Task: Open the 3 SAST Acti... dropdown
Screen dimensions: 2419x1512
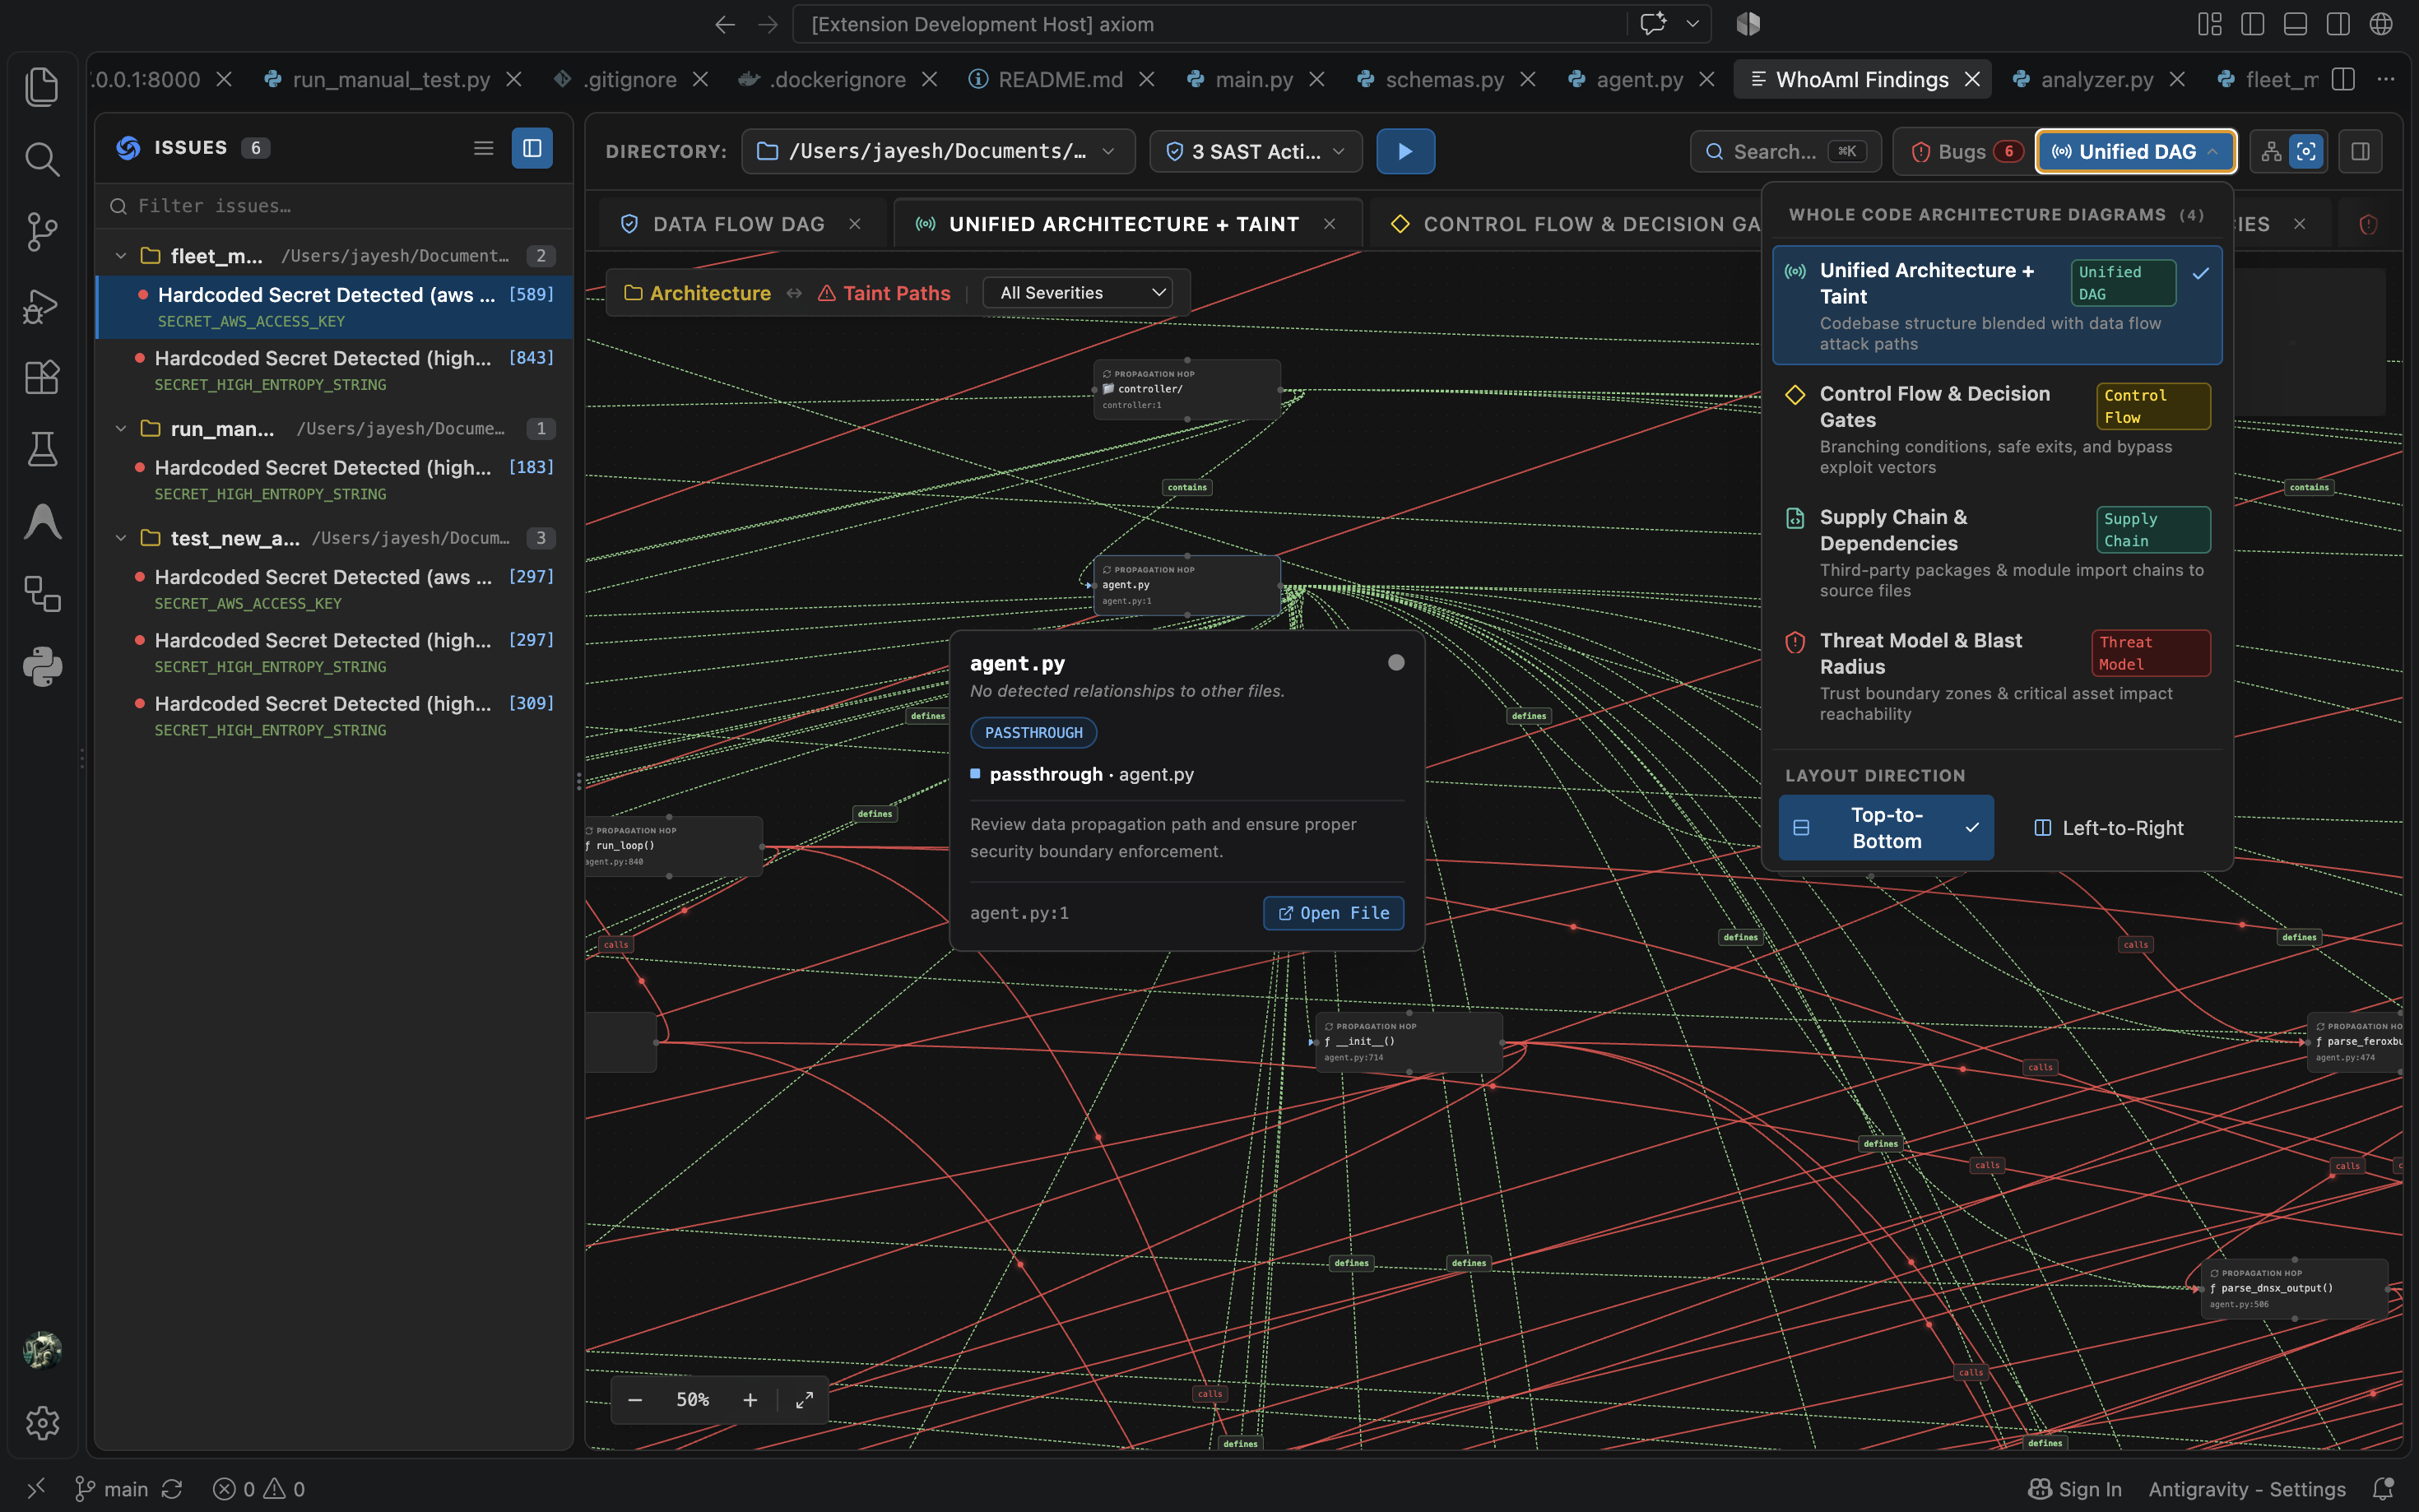Action: pos(1256,151)
